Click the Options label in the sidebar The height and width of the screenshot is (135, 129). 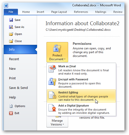[20, 106]
